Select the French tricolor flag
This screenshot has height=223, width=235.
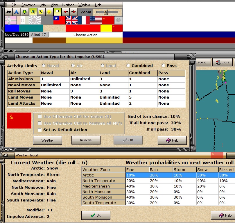(x=84, y=20)
